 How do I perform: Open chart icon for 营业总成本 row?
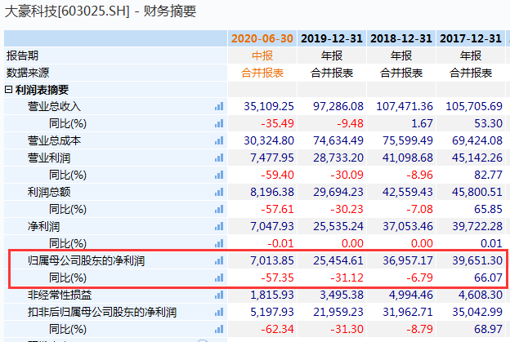point(219,140)
